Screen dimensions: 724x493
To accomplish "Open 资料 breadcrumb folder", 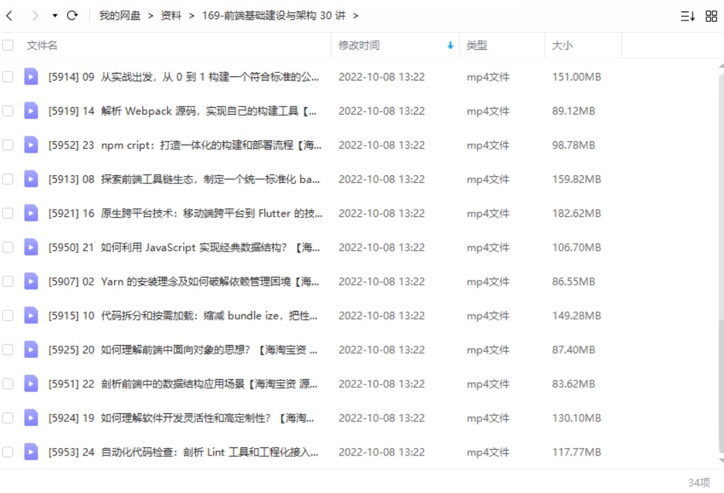I will [x=170, y=16].
